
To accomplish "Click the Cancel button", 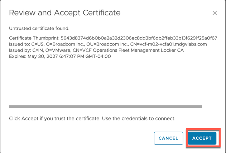I will tap(168, 138).
